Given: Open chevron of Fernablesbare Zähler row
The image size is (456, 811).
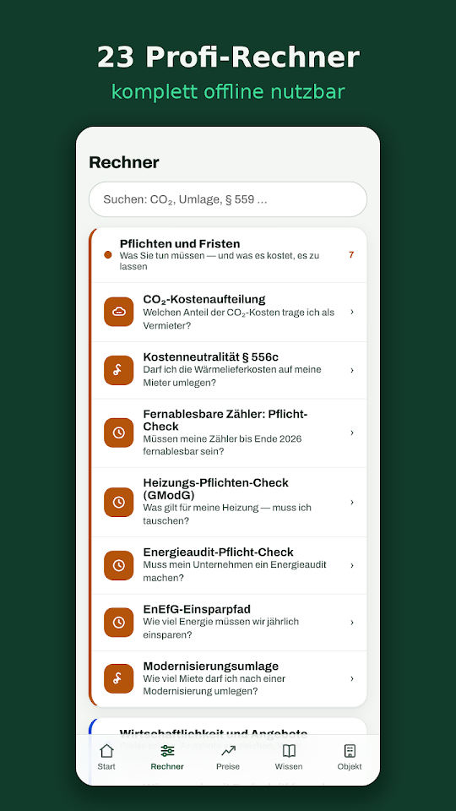Looking at the screenshot, I should pos(352,433).
